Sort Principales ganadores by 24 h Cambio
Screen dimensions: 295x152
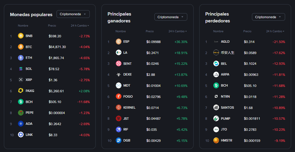177,31
